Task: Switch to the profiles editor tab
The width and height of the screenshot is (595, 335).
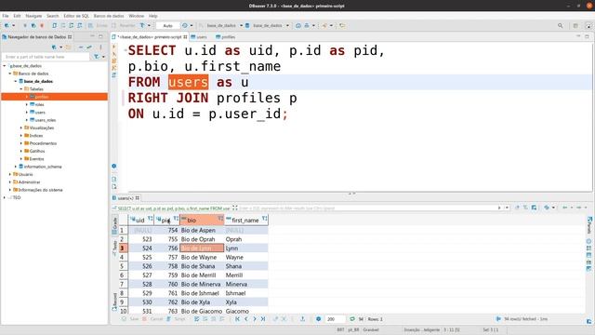Action: (226, 37)
